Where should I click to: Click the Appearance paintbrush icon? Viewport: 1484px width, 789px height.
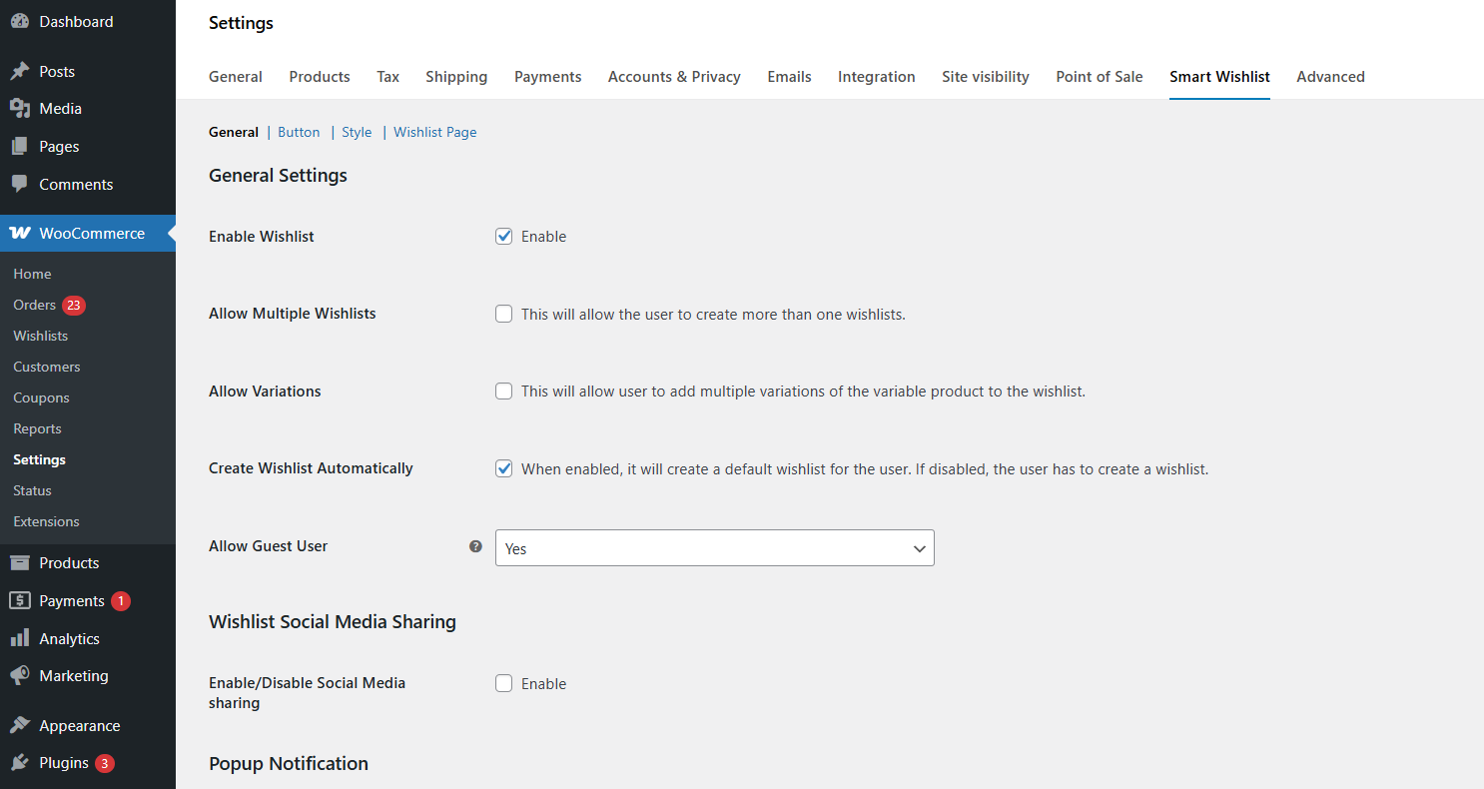[19, 726]
